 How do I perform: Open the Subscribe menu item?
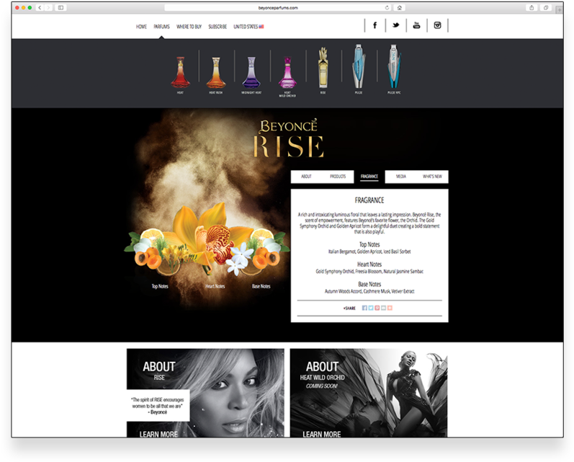(218, 27)
